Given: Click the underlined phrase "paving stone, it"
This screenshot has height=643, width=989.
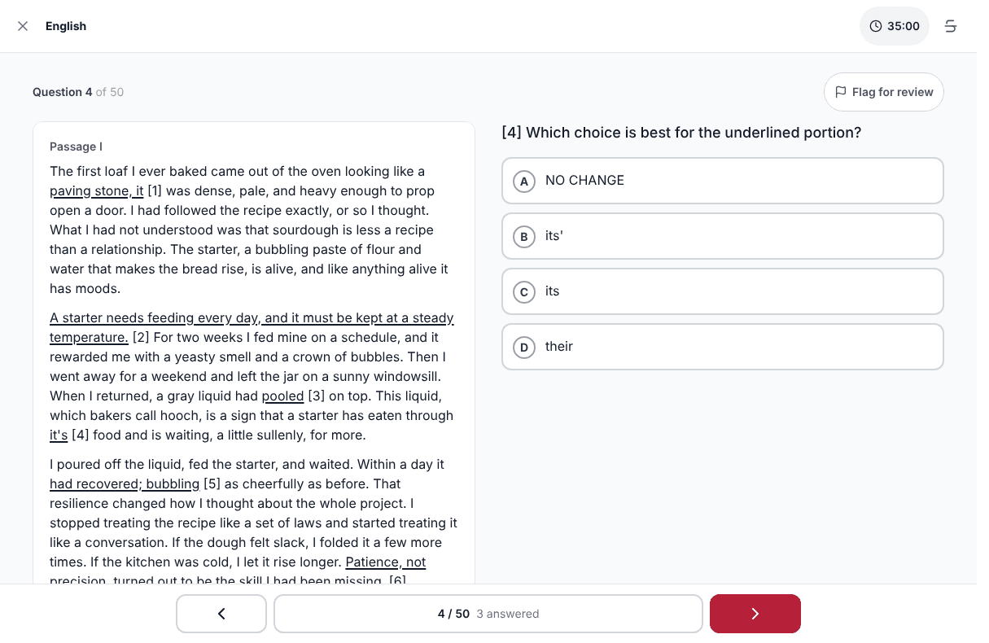Looking at the screenshot, I should click(x=97, y=191).
